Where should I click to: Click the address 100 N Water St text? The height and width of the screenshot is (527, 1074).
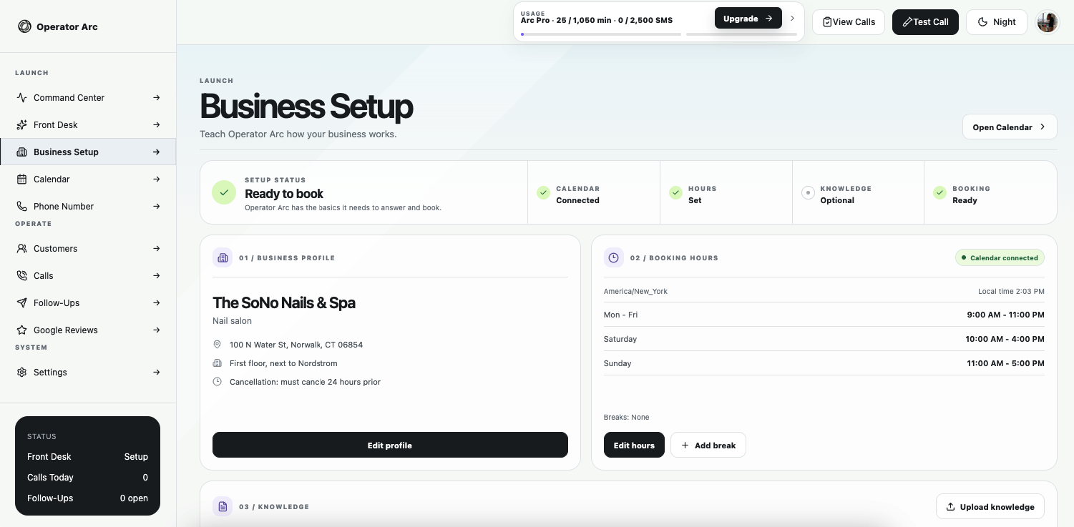tap(296, 345)
